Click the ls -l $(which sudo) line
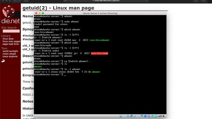Screen dimensions: 212x119 coord(46,51)
